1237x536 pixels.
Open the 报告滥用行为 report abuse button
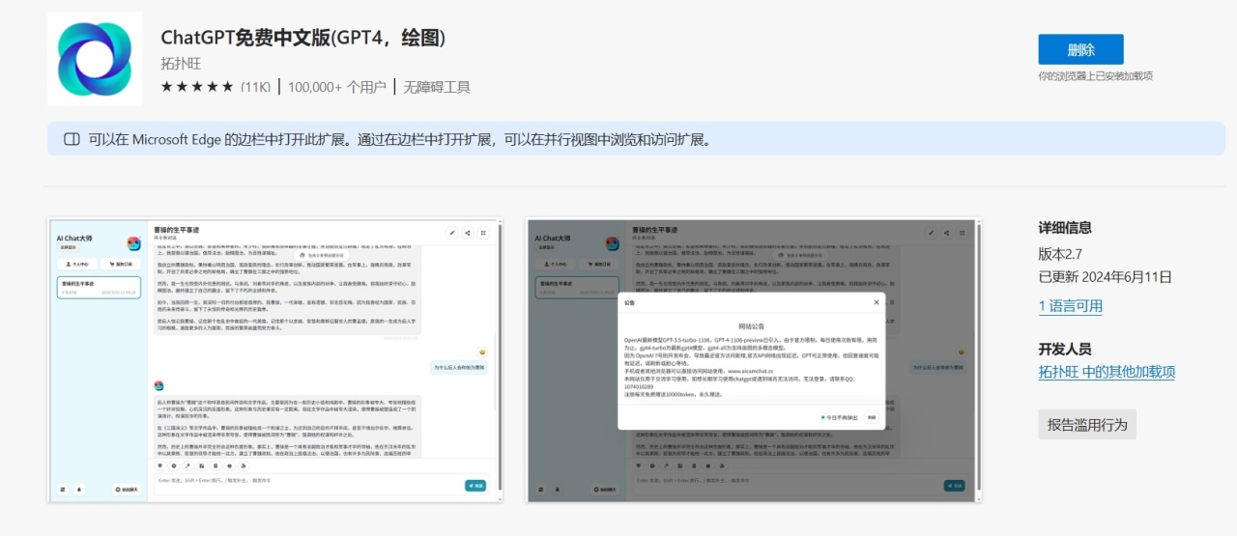tap(1087, 424)
